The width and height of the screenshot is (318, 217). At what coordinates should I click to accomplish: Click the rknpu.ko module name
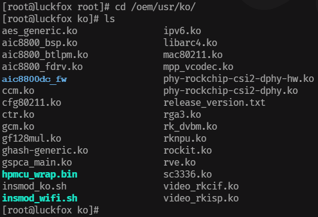185,139
